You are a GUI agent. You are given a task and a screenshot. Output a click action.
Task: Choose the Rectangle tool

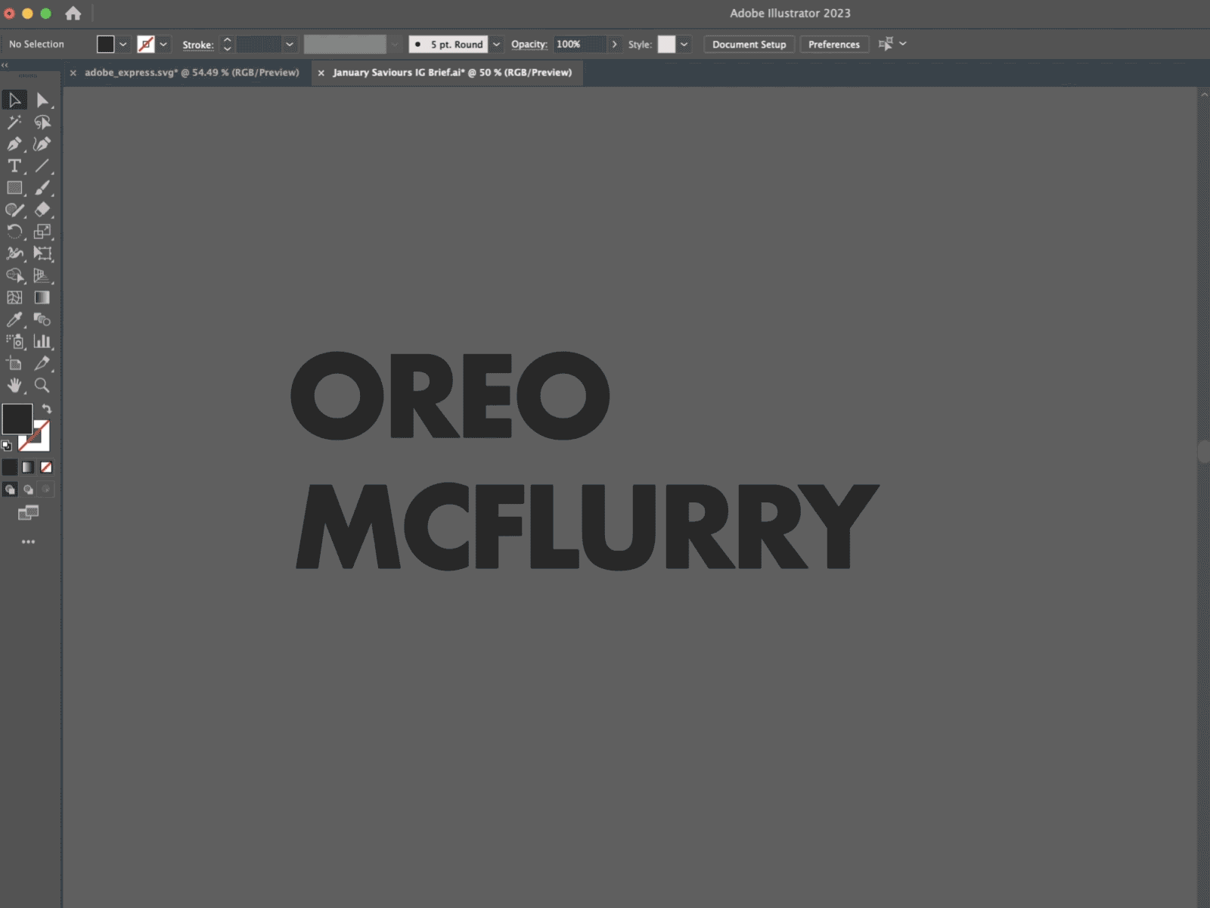(14, 188)
